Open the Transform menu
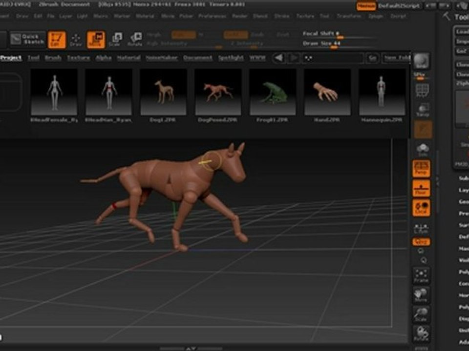Image resolution: width=469 pixels, height=351 pixels. [349, 16]
